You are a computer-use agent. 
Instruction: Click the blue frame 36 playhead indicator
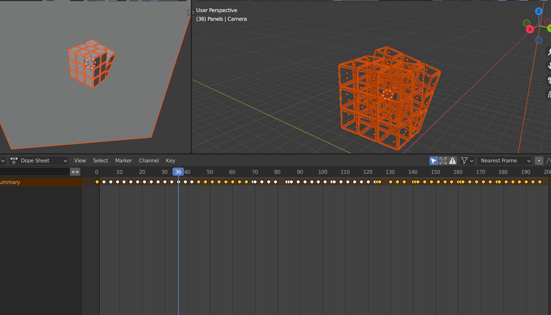[178, 171]
